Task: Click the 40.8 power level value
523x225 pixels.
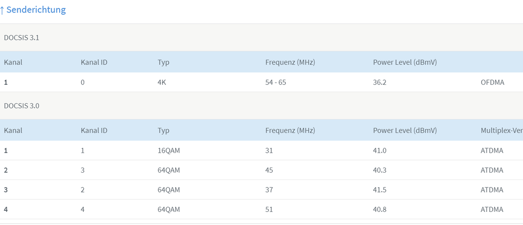Action: (x=380, y=210)
